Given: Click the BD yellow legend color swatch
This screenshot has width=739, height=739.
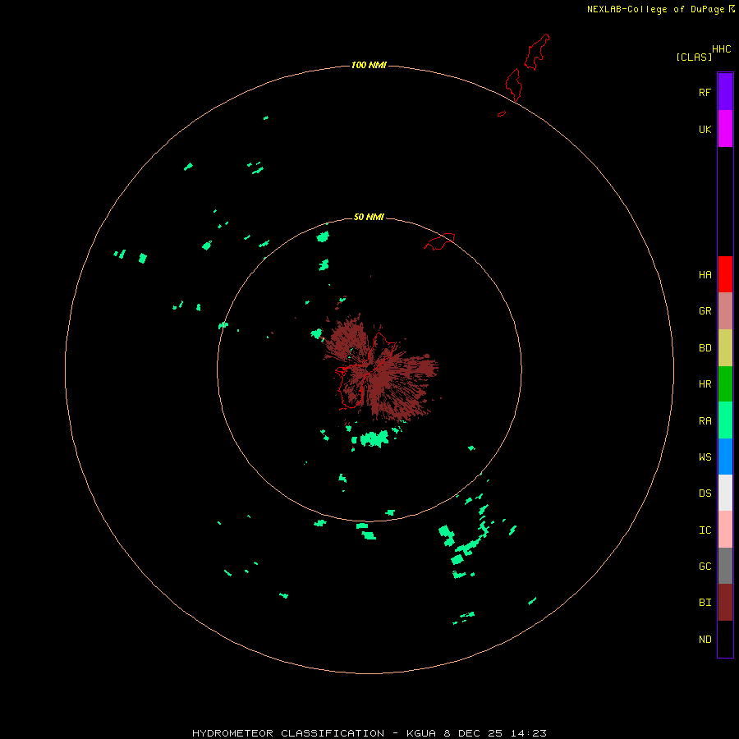Looking at the screenshot, I should 725,348.
